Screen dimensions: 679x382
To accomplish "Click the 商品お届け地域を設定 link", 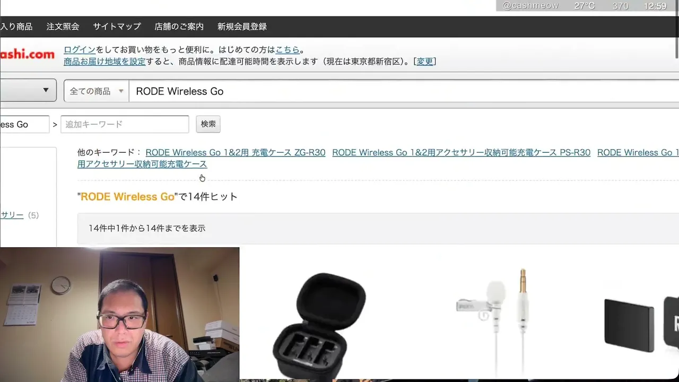I will pos(105,62).
